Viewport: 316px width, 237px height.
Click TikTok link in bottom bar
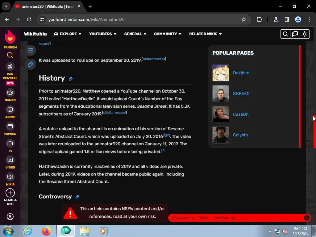click(x=203, y=218)
